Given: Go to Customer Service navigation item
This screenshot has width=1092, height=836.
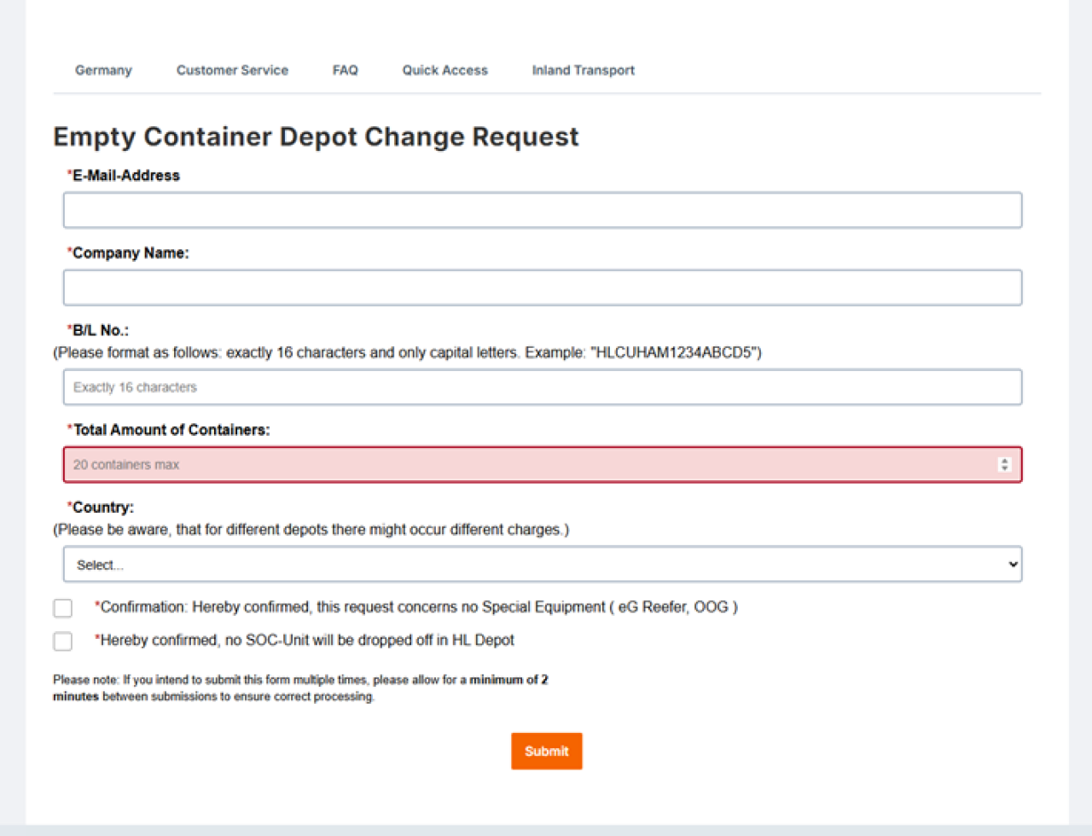Looking at the screenshot, I should coord(232,70).
